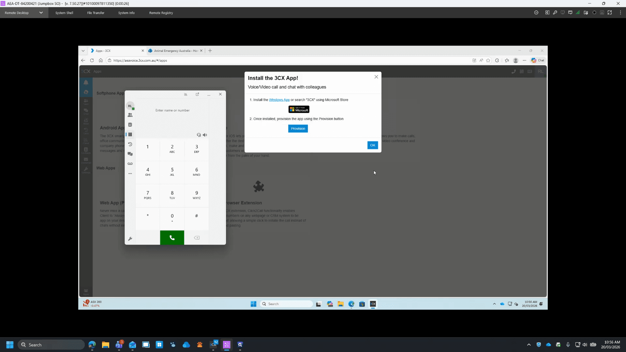The image size is (626, 352).
Task: Open a new browser tab
Action: pos(210,51)
